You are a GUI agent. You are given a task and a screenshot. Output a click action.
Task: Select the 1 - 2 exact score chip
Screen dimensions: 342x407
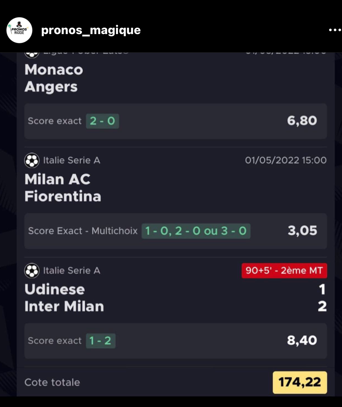[x=101, y=341]
